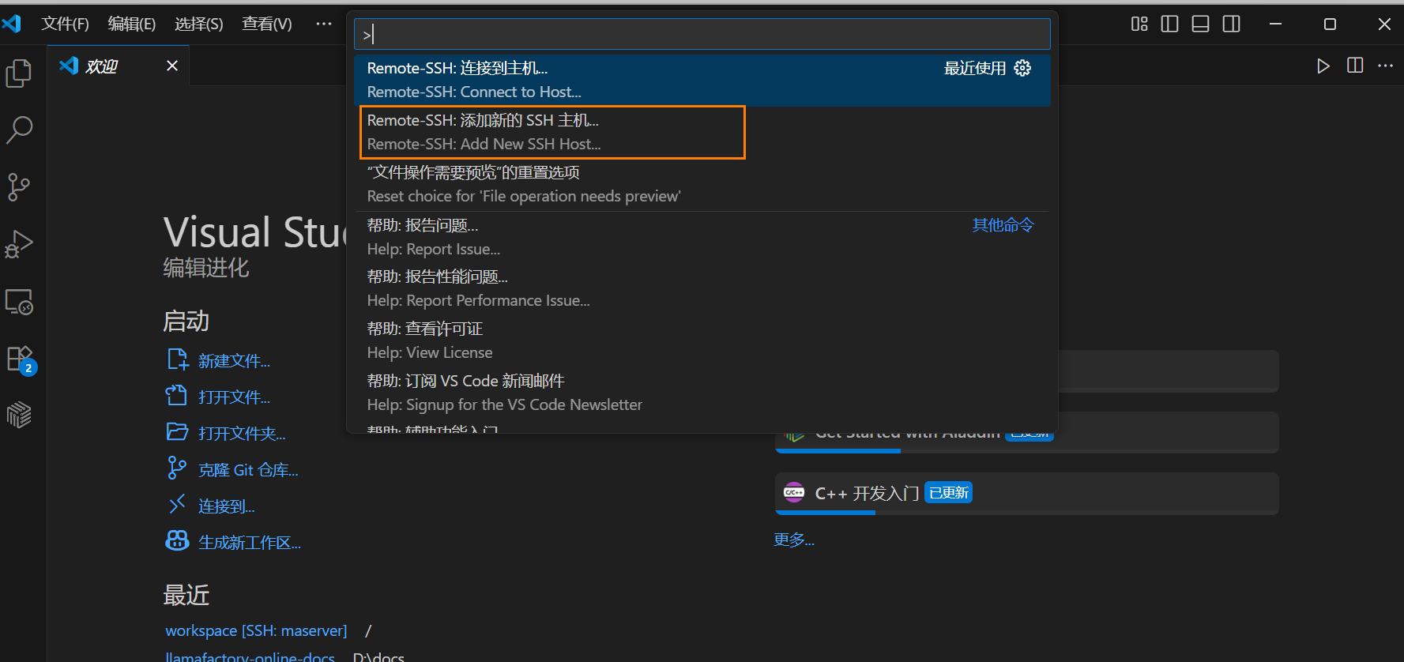Open the Remote Explorer view
Screen dimensions: 1404x662
pyautogui.click(x=19, y=302)
